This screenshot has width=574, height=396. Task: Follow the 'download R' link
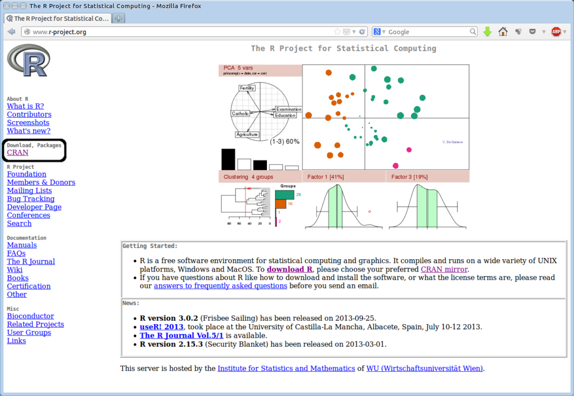point(290,269)
